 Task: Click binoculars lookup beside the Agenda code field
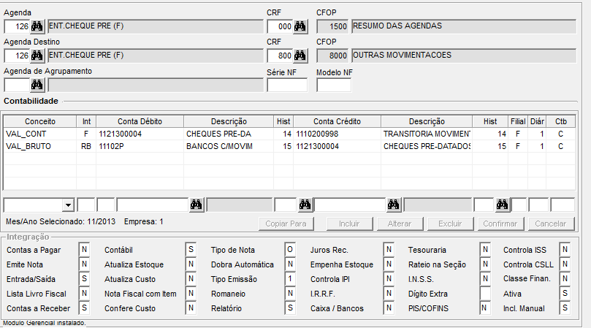(x=37, y=26)
